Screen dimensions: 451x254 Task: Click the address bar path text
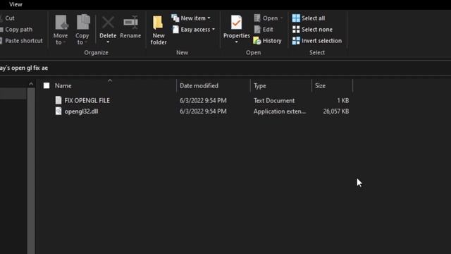(x=24, y=68)
